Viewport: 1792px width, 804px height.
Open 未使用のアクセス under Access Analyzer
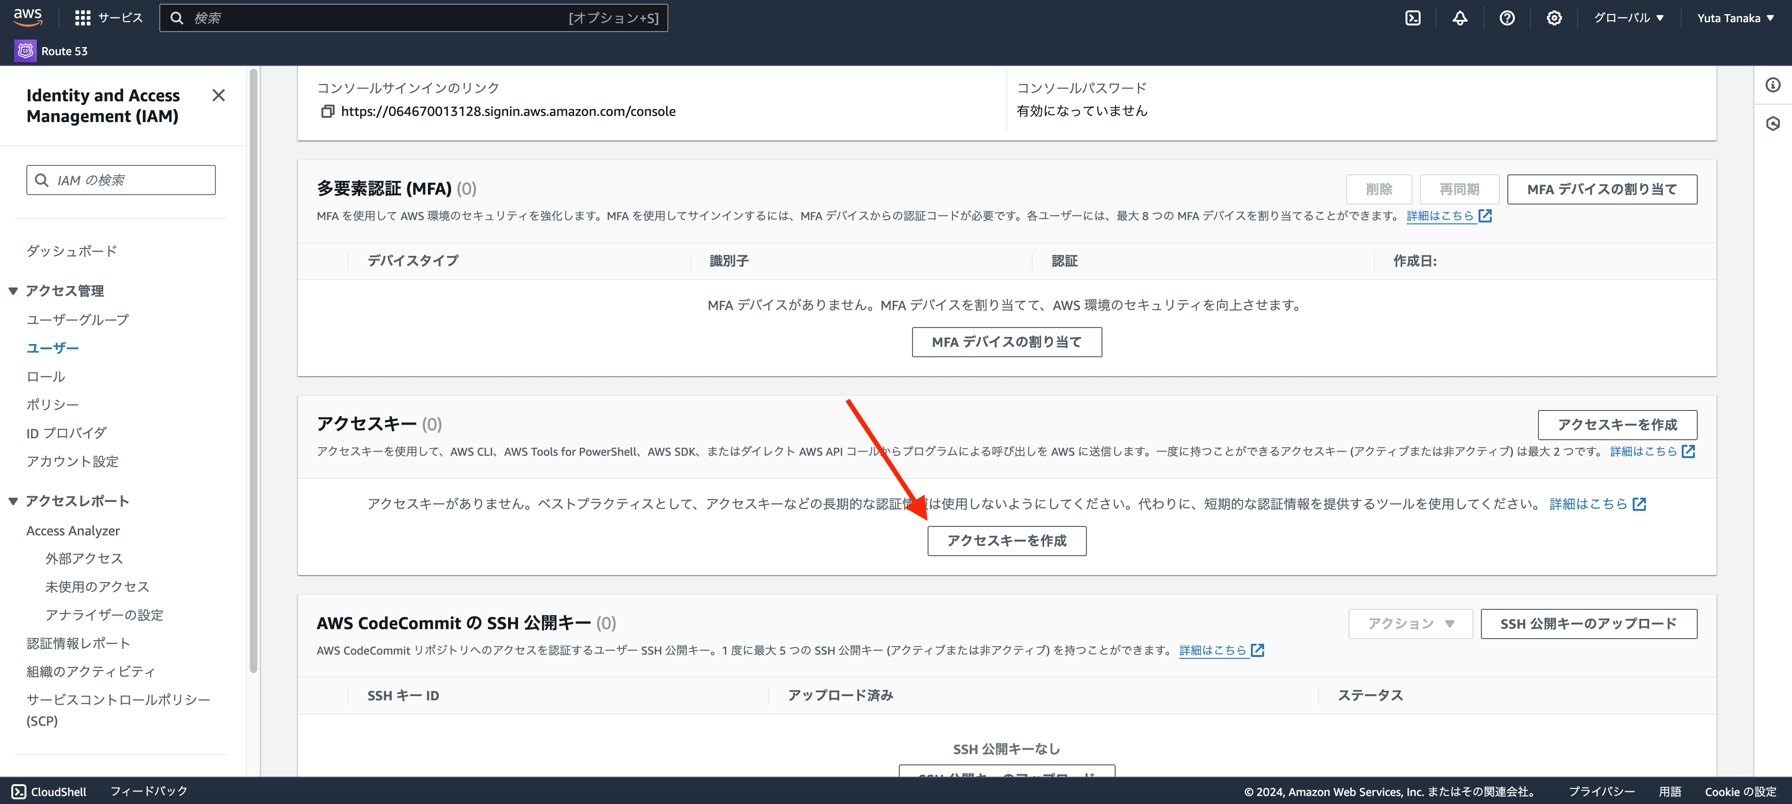pos(98,587)
